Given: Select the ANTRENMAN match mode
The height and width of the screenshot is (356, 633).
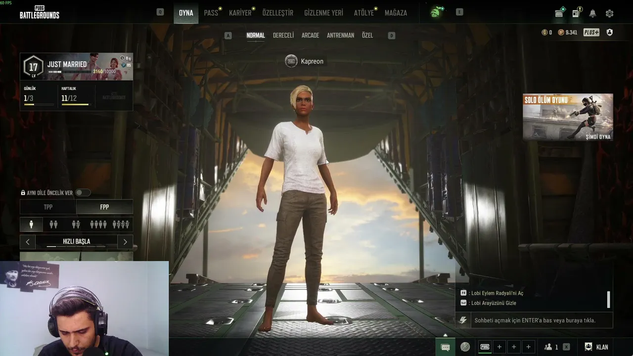Looking at the screenshot, I should 340,36.
